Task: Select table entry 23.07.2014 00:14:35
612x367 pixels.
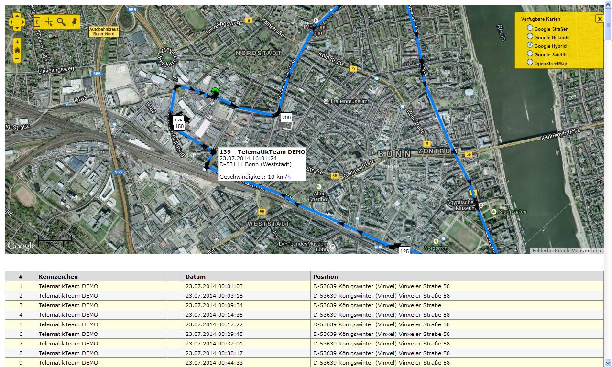Action: pos(214,315)
